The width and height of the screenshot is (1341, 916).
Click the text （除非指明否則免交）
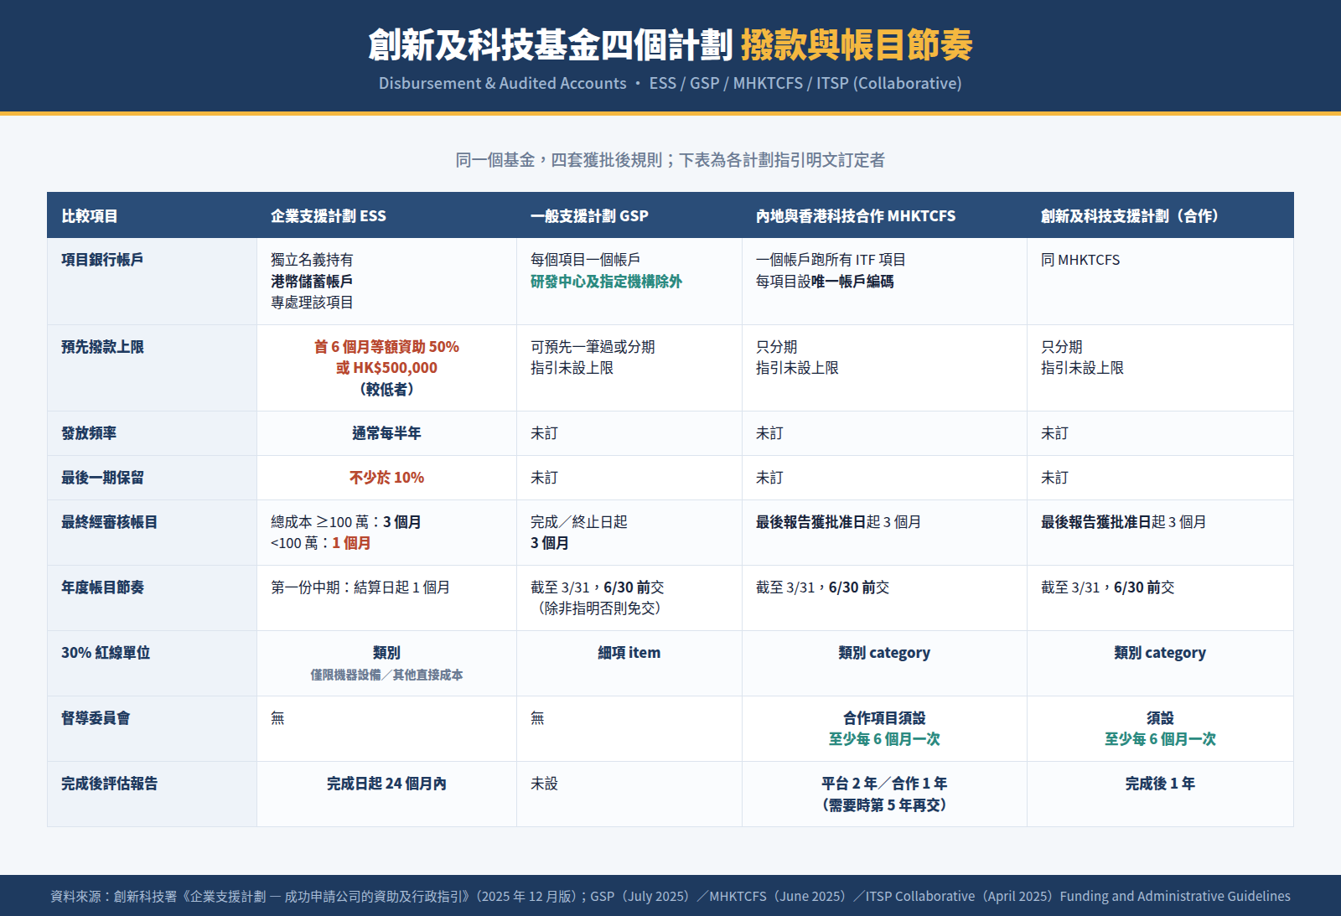point(599,608)
